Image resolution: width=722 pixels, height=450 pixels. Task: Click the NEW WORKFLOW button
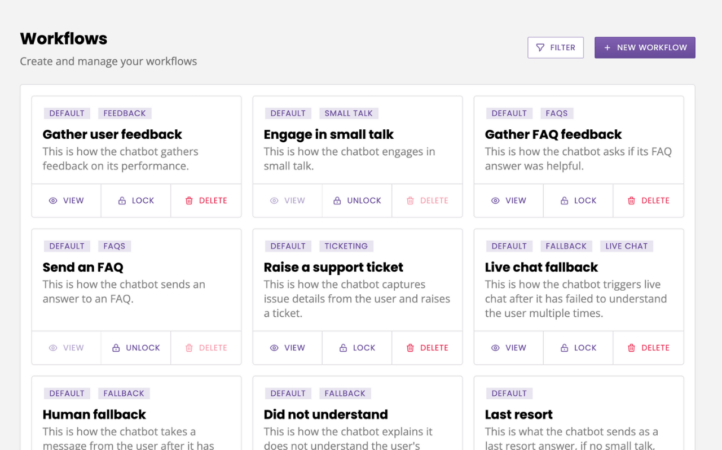[645, 47]
